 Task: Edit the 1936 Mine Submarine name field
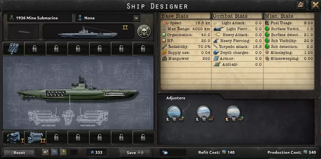40,18
